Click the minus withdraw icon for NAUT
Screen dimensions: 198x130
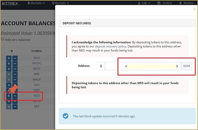(x=15, y=80)
